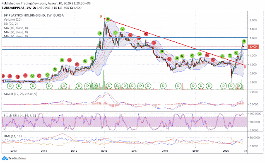This screenshot has height=163, width=265.
Task: Click the MA (10, close, 0) label
Action: point(16,28)
